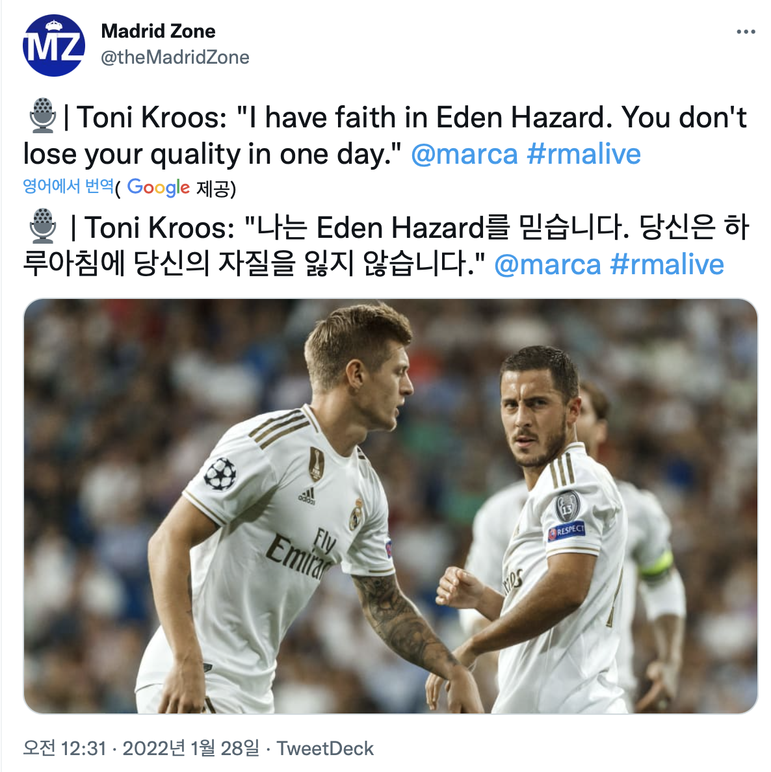Viewport: 771px width, 772px height.
Task: Click the Madrid Zone display name
Action: coord(158,31)
